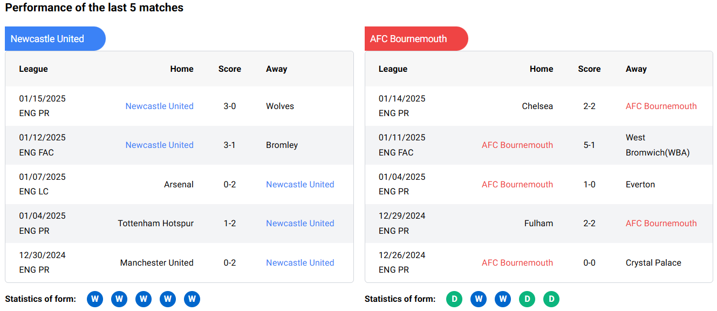Open Newcastle United link in Arsenal match row
The image size is (717, 311).
(x=300, y=185)
